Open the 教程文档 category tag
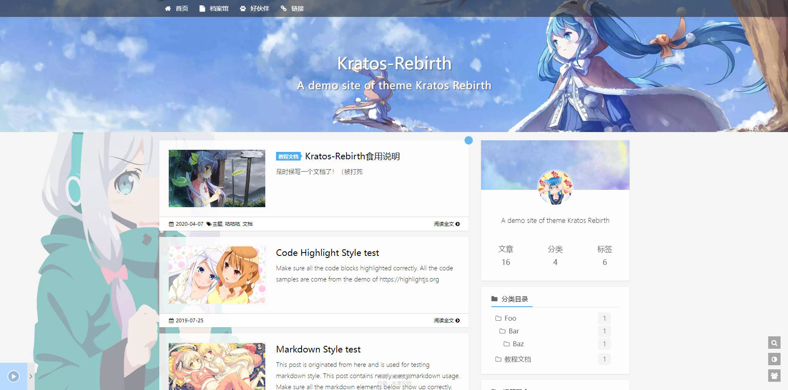This screenshot has height=390, width=788. click(x=289, y=156)
